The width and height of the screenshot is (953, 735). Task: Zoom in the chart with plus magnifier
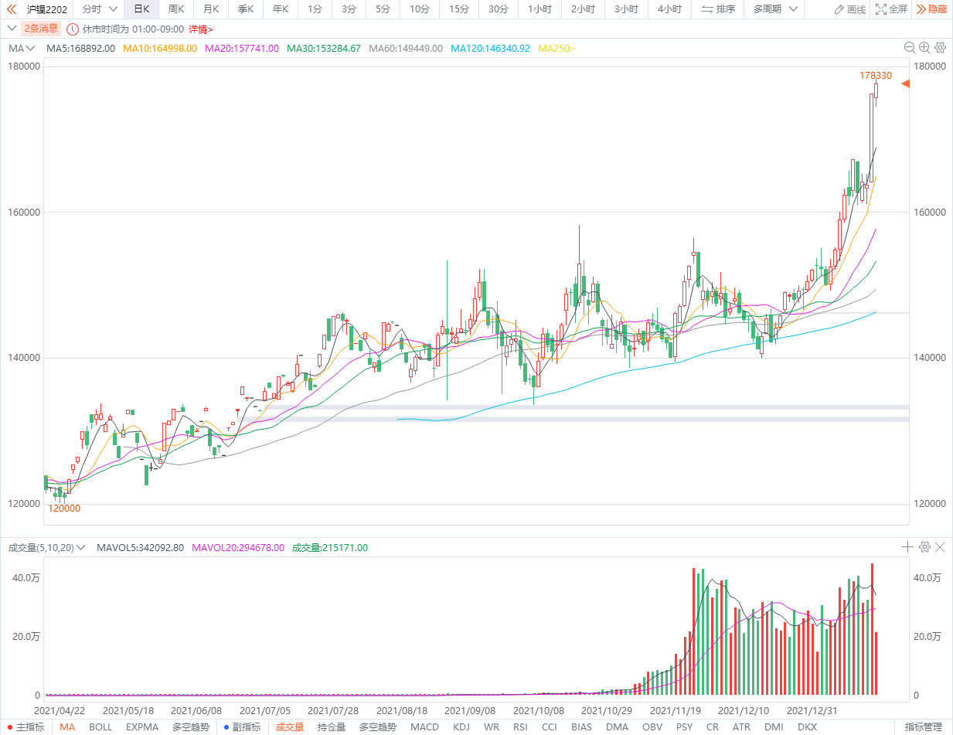click(x=925, y=48)
